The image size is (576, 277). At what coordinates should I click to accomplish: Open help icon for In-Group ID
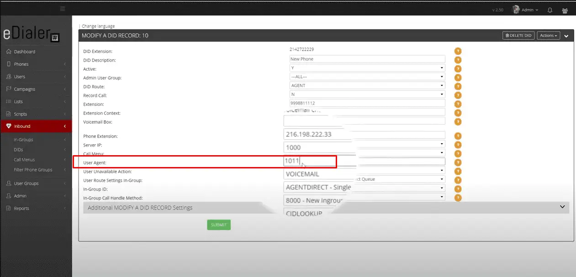tap(458, 189)
